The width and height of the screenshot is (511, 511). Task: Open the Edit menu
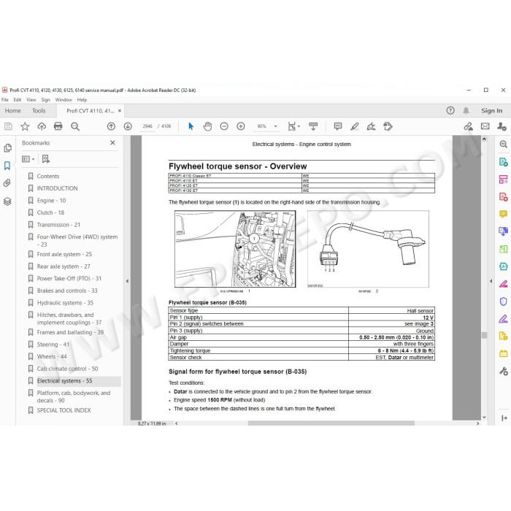click(x=18, y=100)
